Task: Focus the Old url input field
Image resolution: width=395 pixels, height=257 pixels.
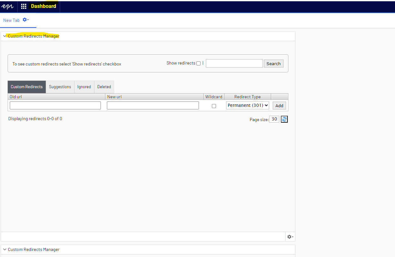Action: (55, 106)
